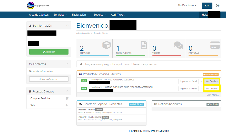
Task: Open support ticket #361888 - Prueba
Action: click(86, 110)
